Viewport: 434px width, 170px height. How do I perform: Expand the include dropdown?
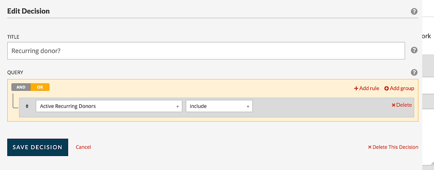[219, 106]
